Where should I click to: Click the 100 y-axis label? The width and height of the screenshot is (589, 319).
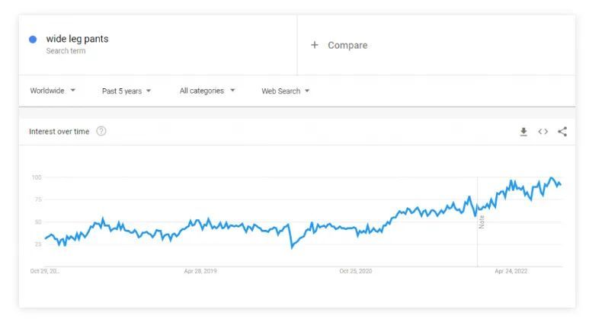pyautogui.click(x=37, y=177)
